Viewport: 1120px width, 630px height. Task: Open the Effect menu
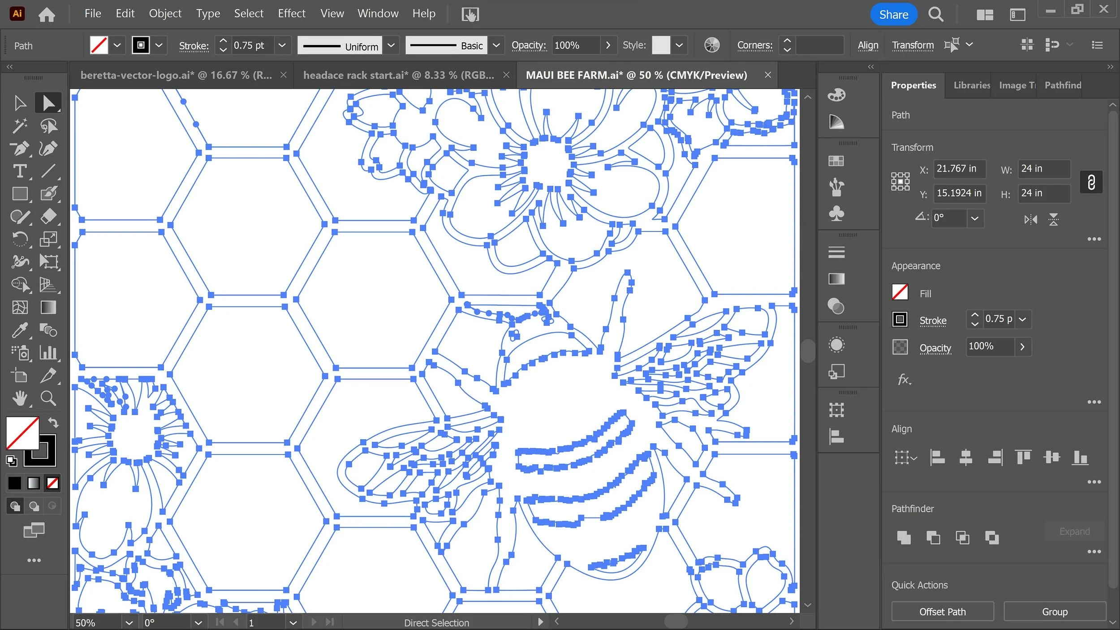pos(291,14)
